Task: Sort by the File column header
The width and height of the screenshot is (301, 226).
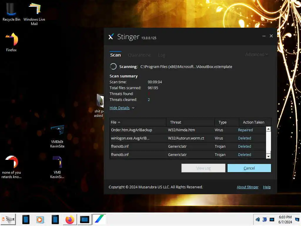Action: pos(138,122)
